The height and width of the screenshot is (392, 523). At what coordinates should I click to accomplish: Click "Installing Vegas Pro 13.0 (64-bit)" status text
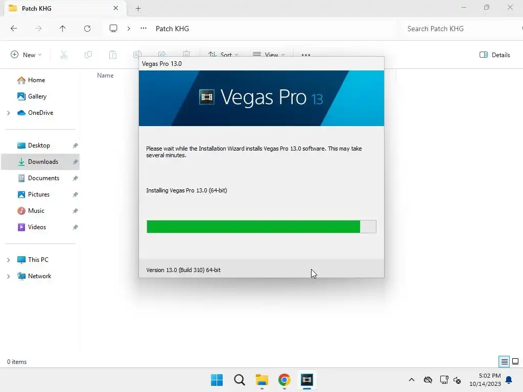click(186, 190)
